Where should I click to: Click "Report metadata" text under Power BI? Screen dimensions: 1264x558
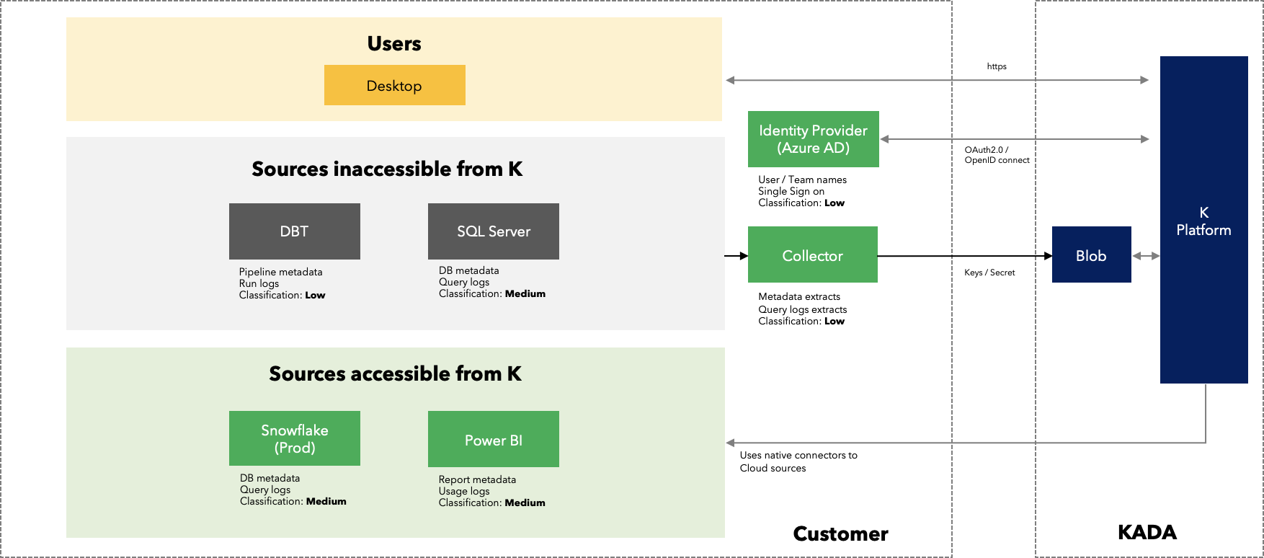point(477,479)
